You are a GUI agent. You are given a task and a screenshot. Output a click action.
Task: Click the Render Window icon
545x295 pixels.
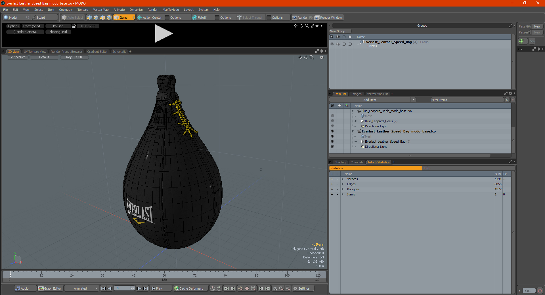[x=329, y=18]
